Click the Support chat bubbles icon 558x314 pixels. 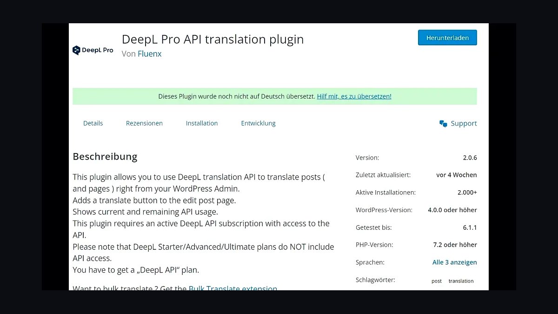pyautogui.click(x=443, y=123)
